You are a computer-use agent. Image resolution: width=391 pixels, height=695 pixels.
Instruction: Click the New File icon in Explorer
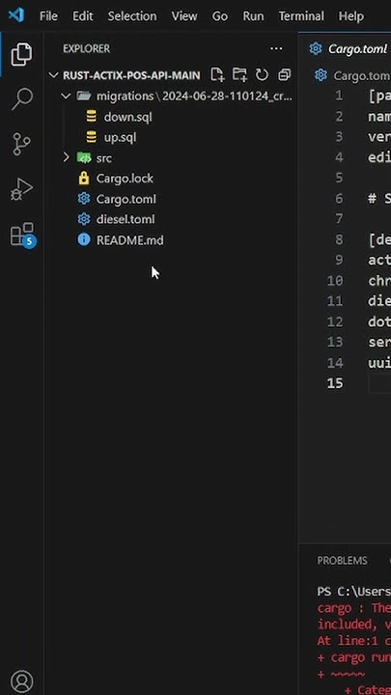click(x=217, y=75)
